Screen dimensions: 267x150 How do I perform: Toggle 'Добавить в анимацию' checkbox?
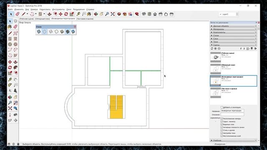pos(222,107)
